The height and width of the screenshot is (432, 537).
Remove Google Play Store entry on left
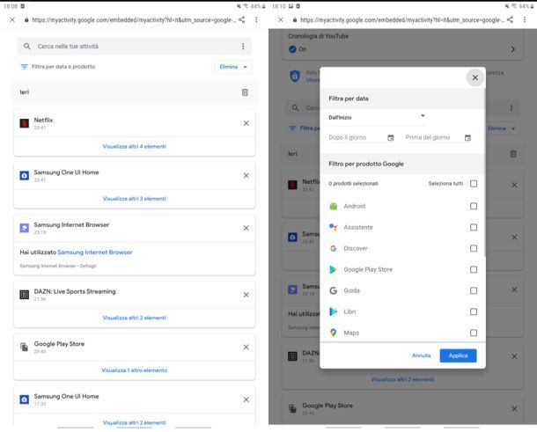click(246, 348)
